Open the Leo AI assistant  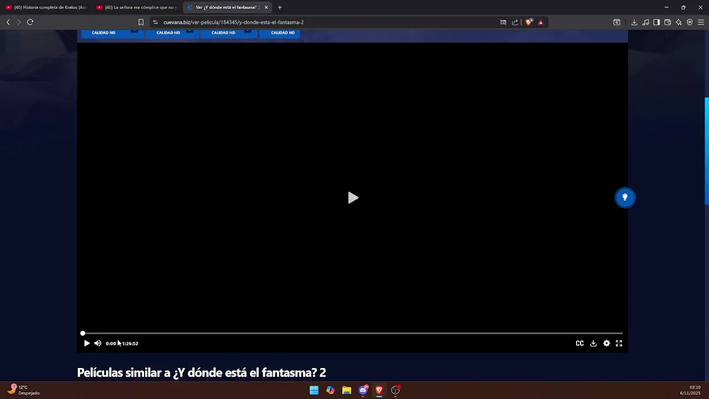tap(679, 22)
